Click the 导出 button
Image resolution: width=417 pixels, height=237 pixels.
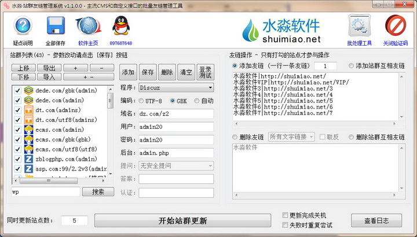tap(49, 68)
